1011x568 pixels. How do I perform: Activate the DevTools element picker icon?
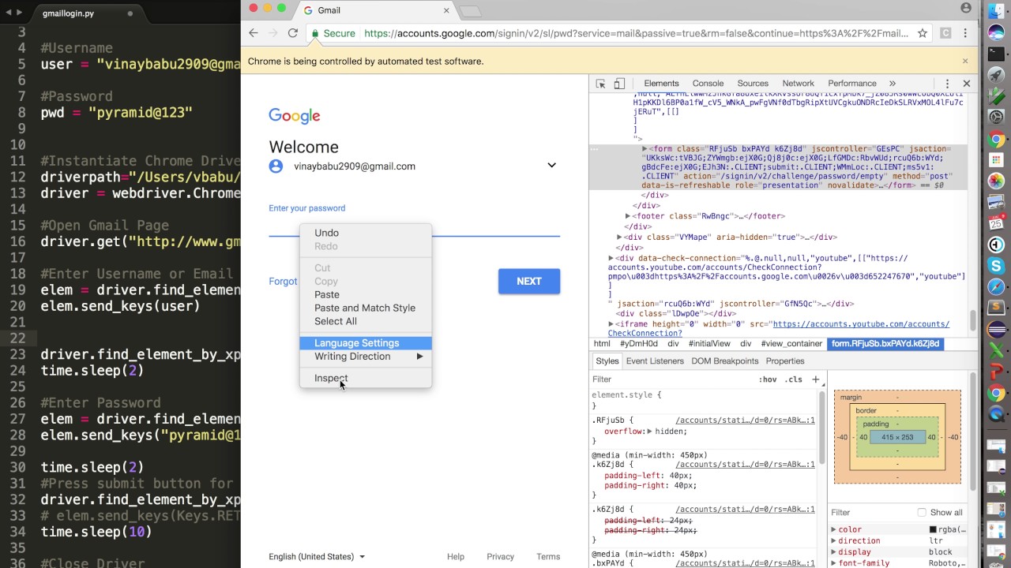600,84
